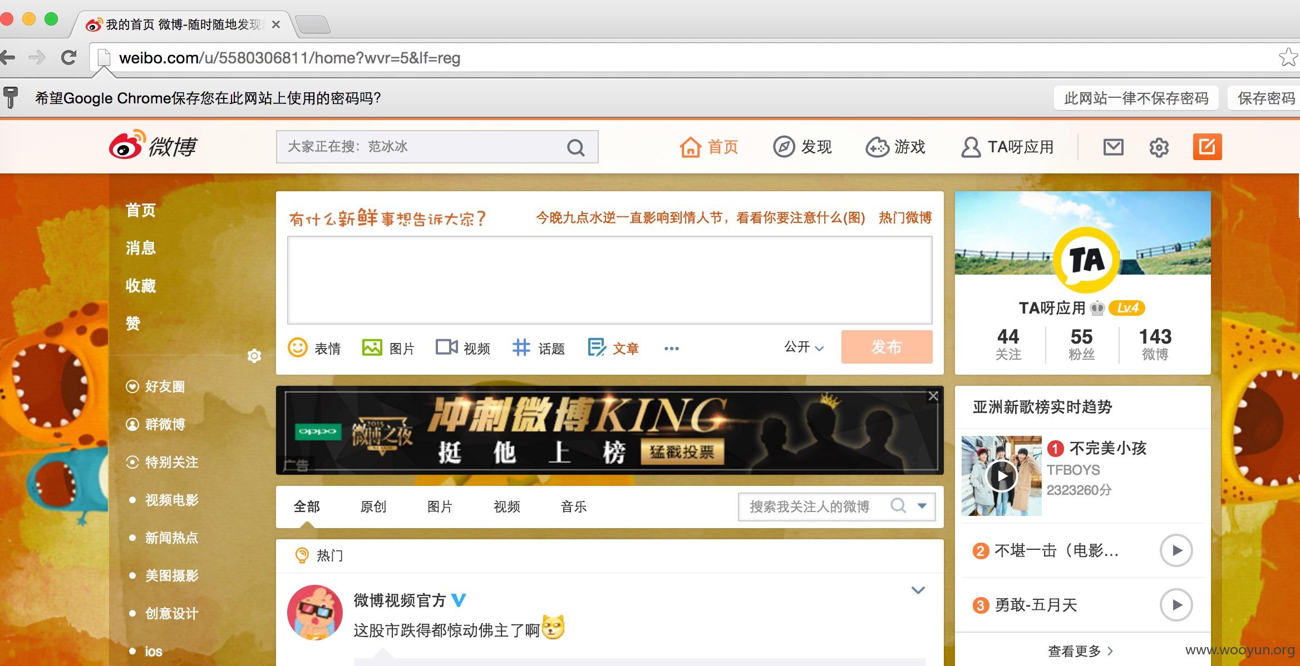Select the 原创 feed tab
This screenshot has width=1300, height=666.
(373, 506)
